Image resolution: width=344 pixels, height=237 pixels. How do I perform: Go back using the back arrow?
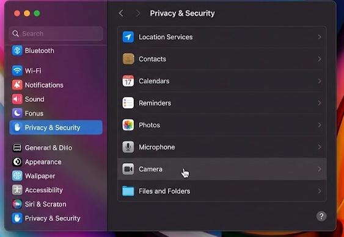tap(121, 13)
